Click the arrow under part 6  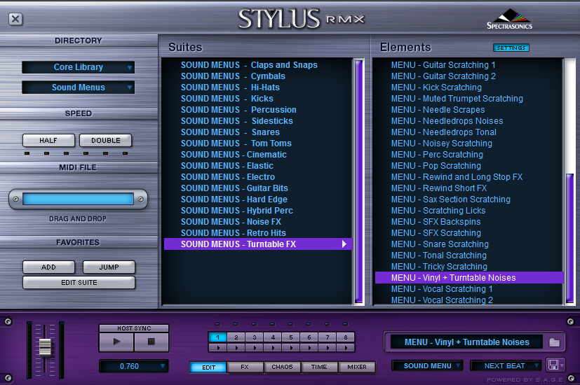(309, 348)
